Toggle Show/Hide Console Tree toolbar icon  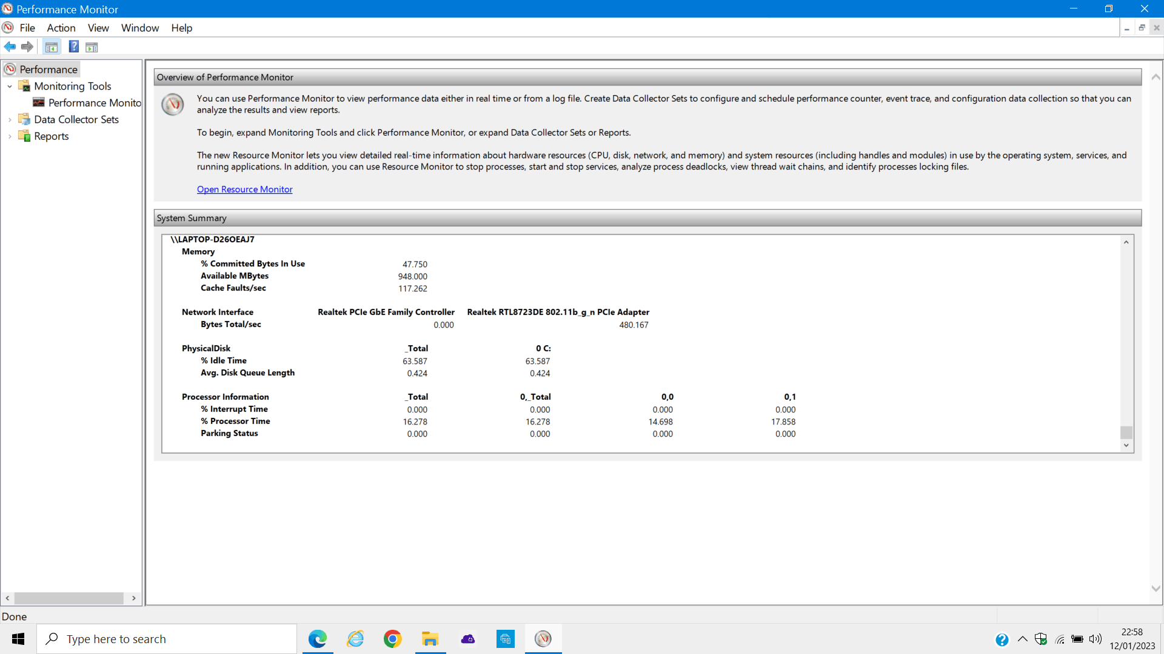point(52,47)
